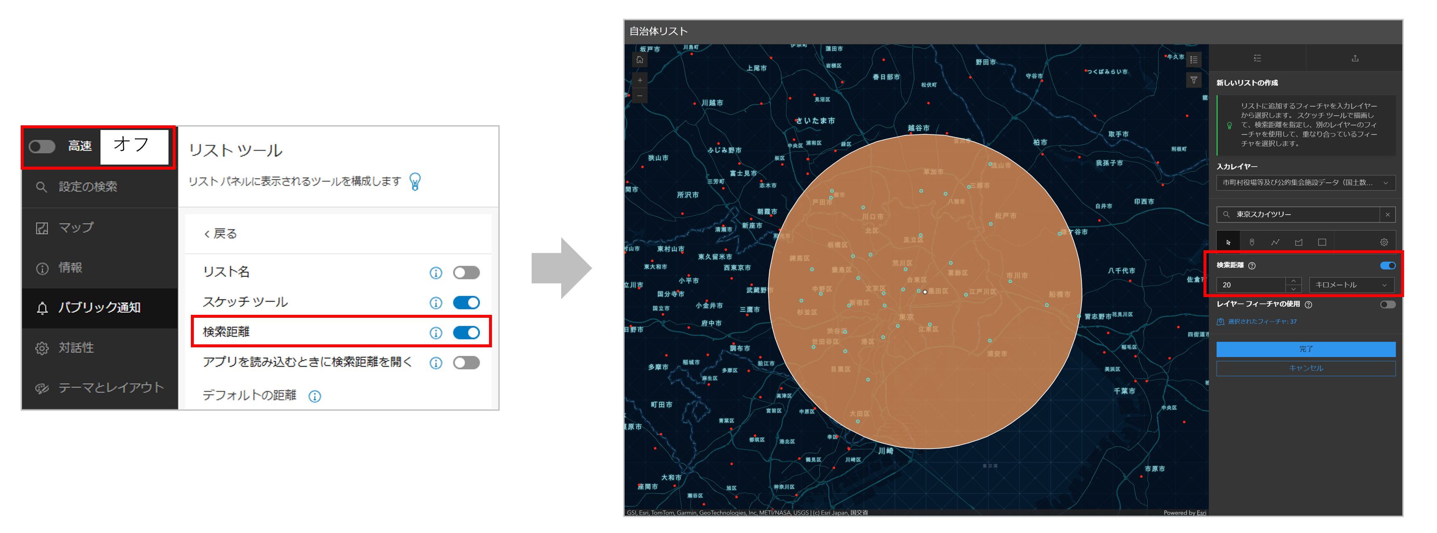Clear the 東京スカイツリー search field
1437x533 pixels.
(x=1387, y=215)
